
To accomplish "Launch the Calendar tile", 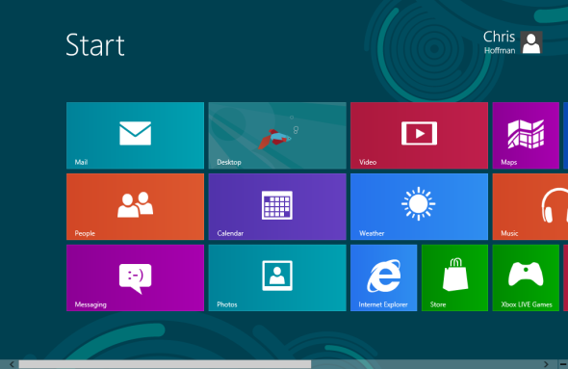I will click(x=277, y=206).
